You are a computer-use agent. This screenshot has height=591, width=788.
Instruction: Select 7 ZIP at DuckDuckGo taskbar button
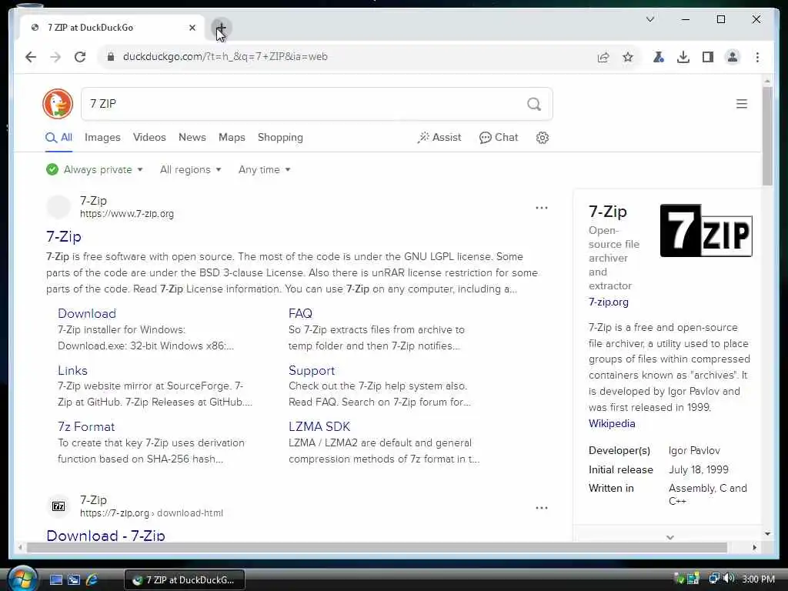pyautogui.click(x=185, y=580)
